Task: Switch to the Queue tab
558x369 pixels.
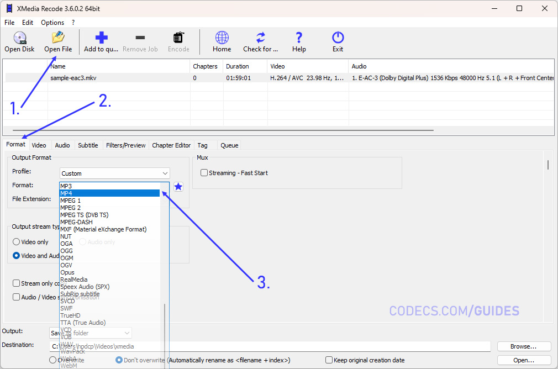Action: (x=229, y=145)
